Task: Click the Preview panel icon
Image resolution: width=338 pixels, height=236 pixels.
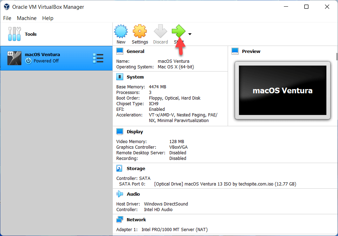Action: pyautogui.click(x=235, y=51)
